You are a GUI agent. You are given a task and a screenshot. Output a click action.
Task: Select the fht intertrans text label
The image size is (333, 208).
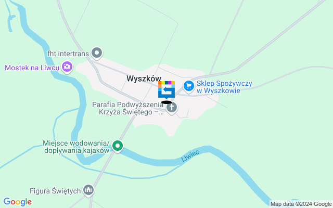(68, 54)
